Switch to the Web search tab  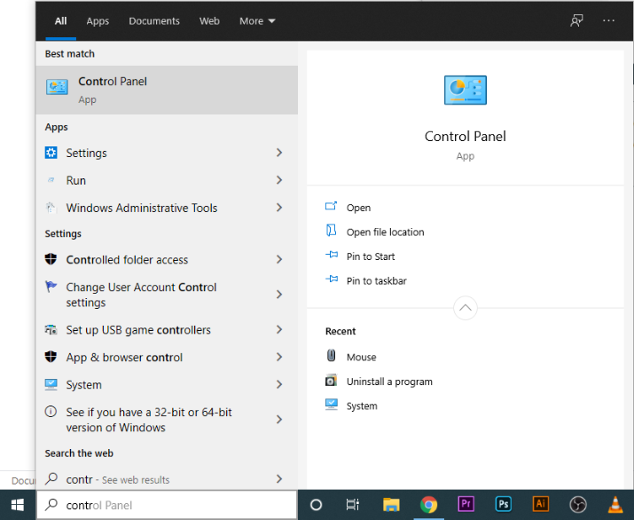tap(209, 21)
